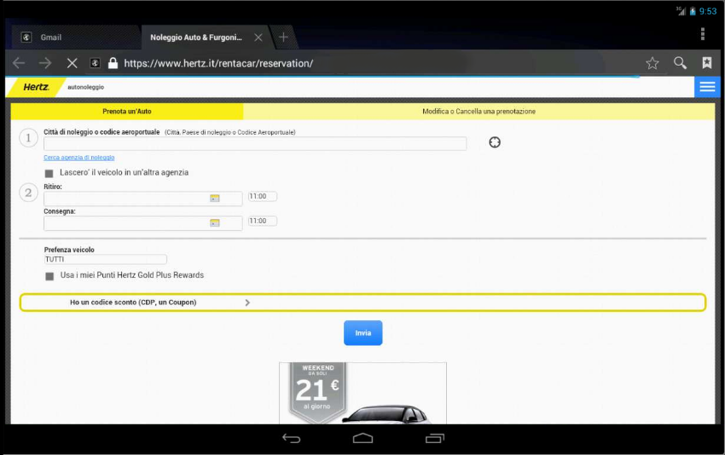Open Modifica o Cancella una prenotazione tab

point(478,112)
